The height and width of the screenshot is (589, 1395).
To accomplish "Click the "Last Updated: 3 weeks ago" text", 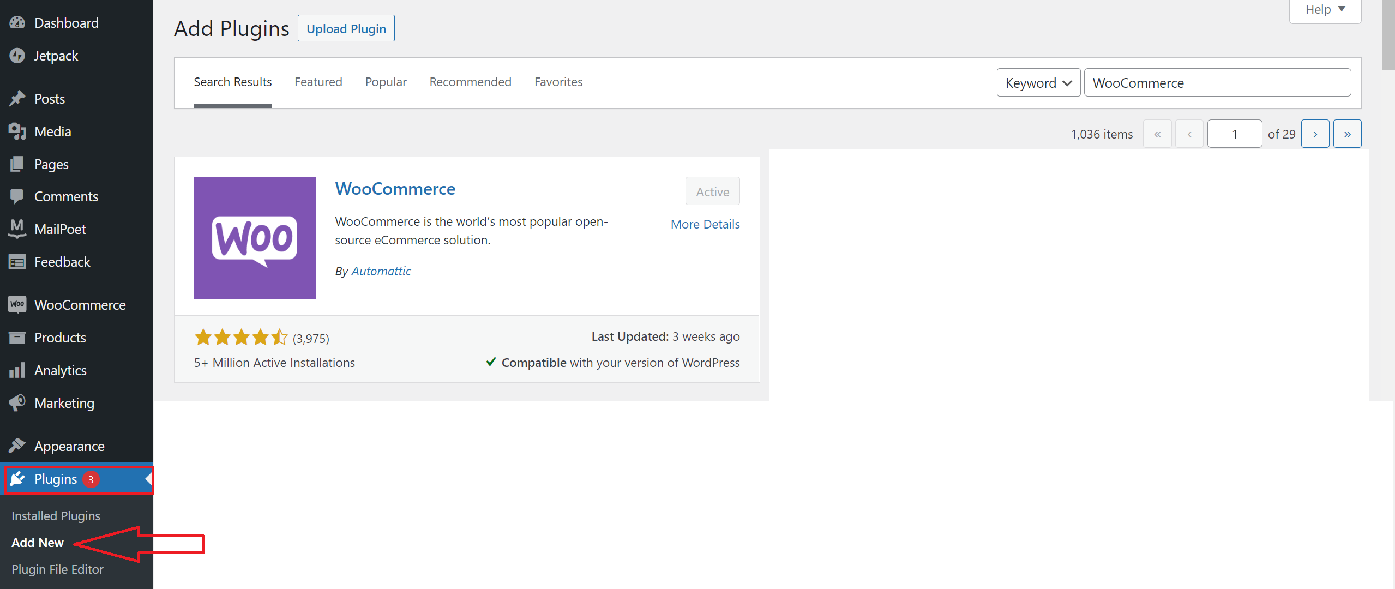I will pos(665,336).
